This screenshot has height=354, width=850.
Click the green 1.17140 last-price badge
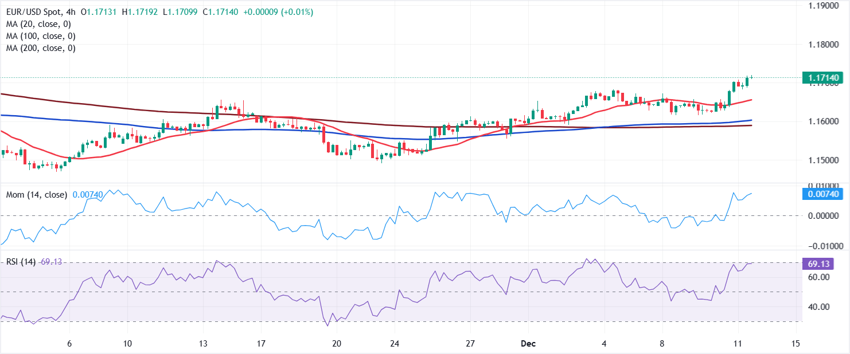click(x=822, y=77)
